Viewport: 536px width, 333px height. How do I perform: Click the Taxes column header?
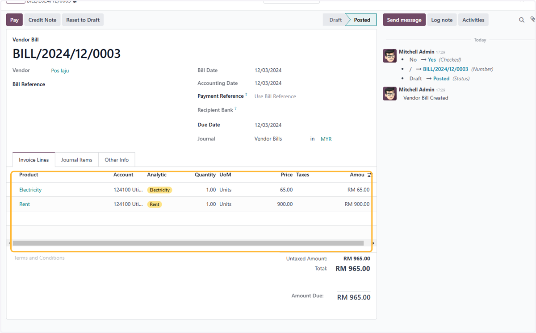pos(302,175)
